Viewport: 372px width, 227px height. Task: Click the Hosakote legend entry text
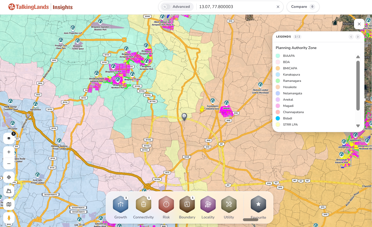[x=290, y=87]
